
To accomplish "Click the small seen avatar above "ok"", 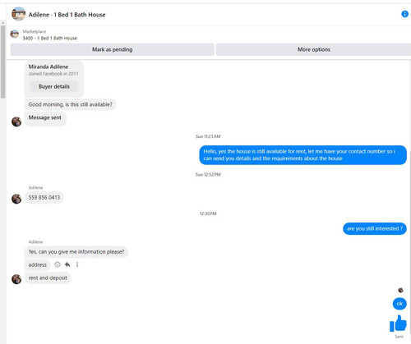I will point(400,290).
